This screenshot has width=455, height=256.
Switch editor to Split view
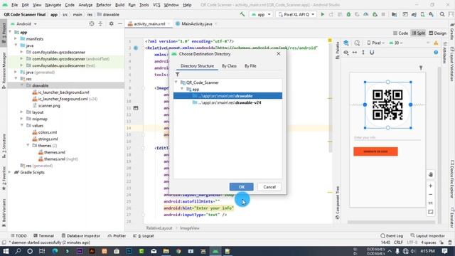[x=418, y=33]
